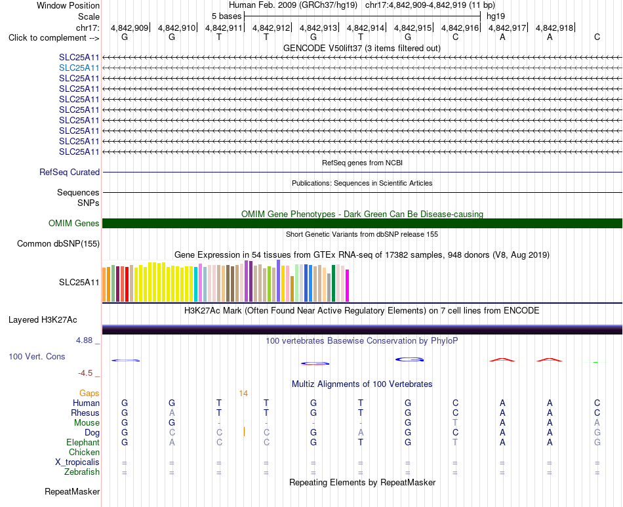Click the 'Multiz Alignments of 100 Vertebrates' title
The width and height of the screenshot is (623, 507).
(x=362, y=384)
